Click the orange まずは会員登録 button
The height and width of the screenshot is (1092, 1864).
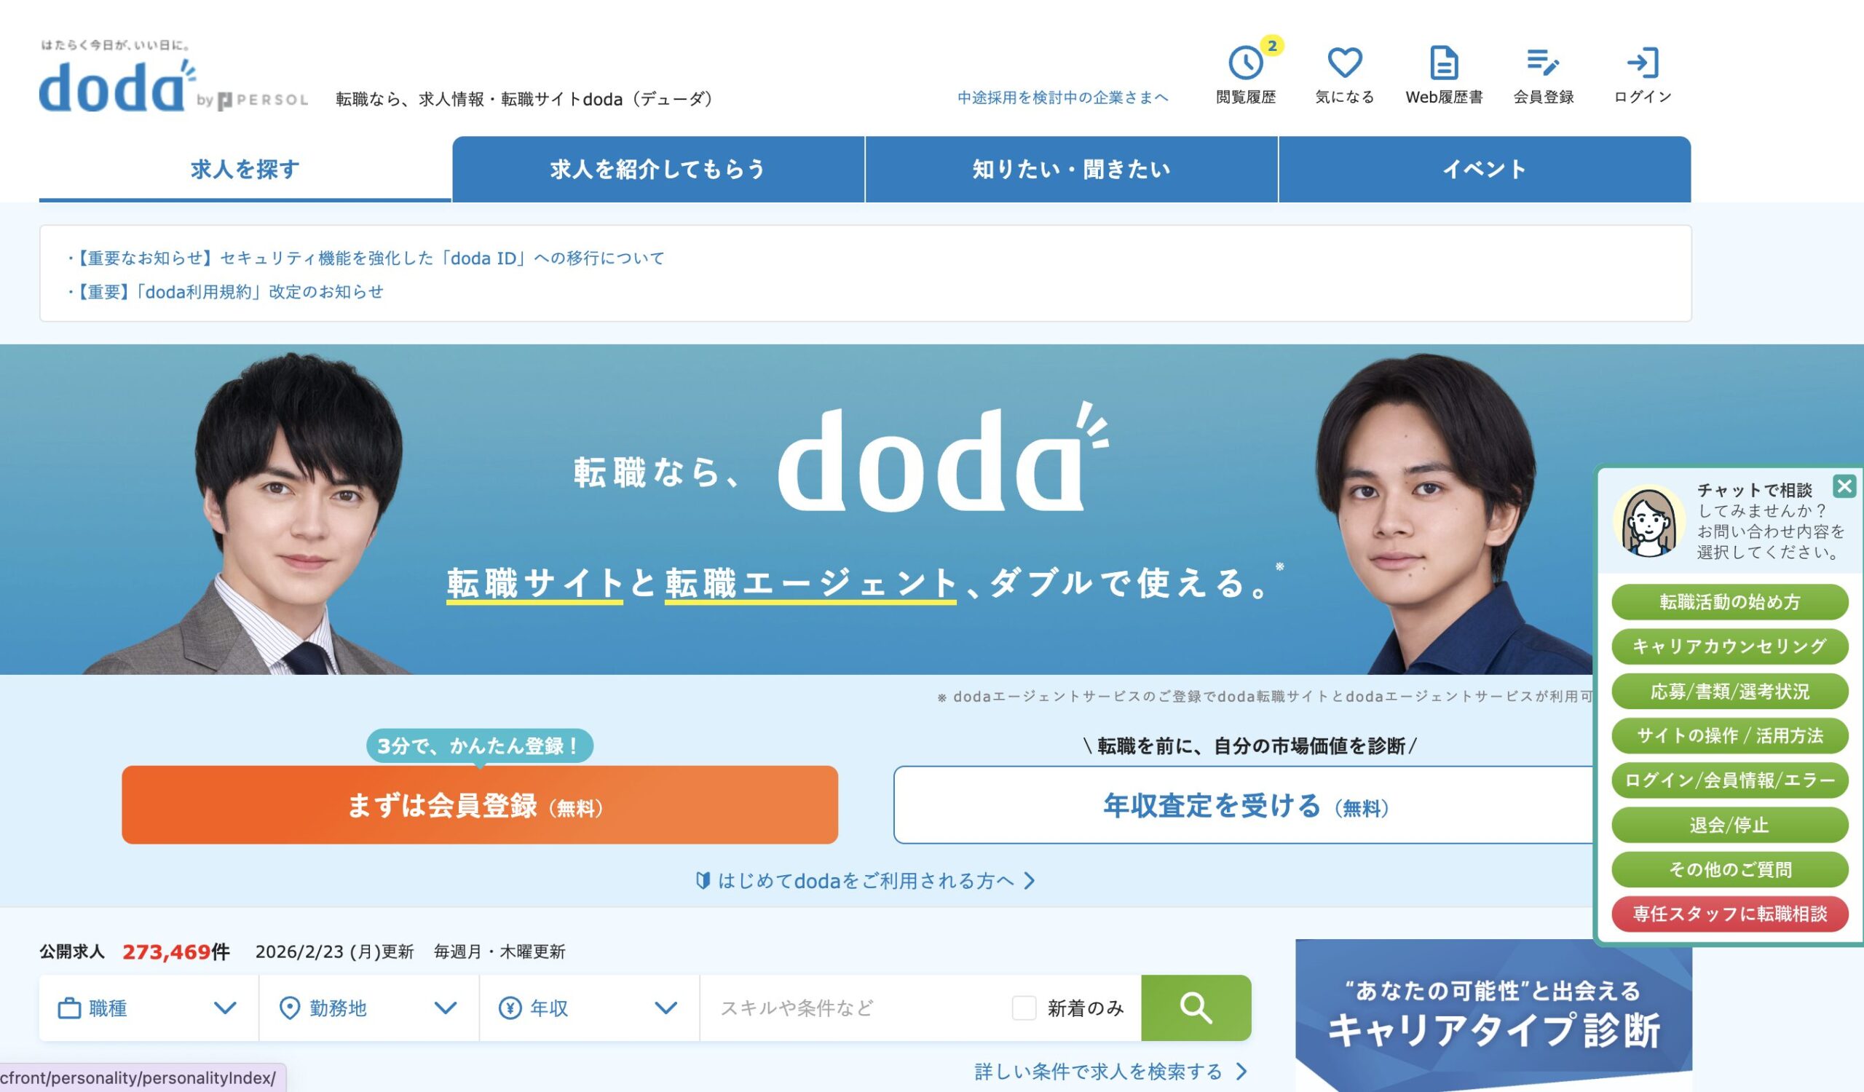pyautogui.click(x=479, y=804)
